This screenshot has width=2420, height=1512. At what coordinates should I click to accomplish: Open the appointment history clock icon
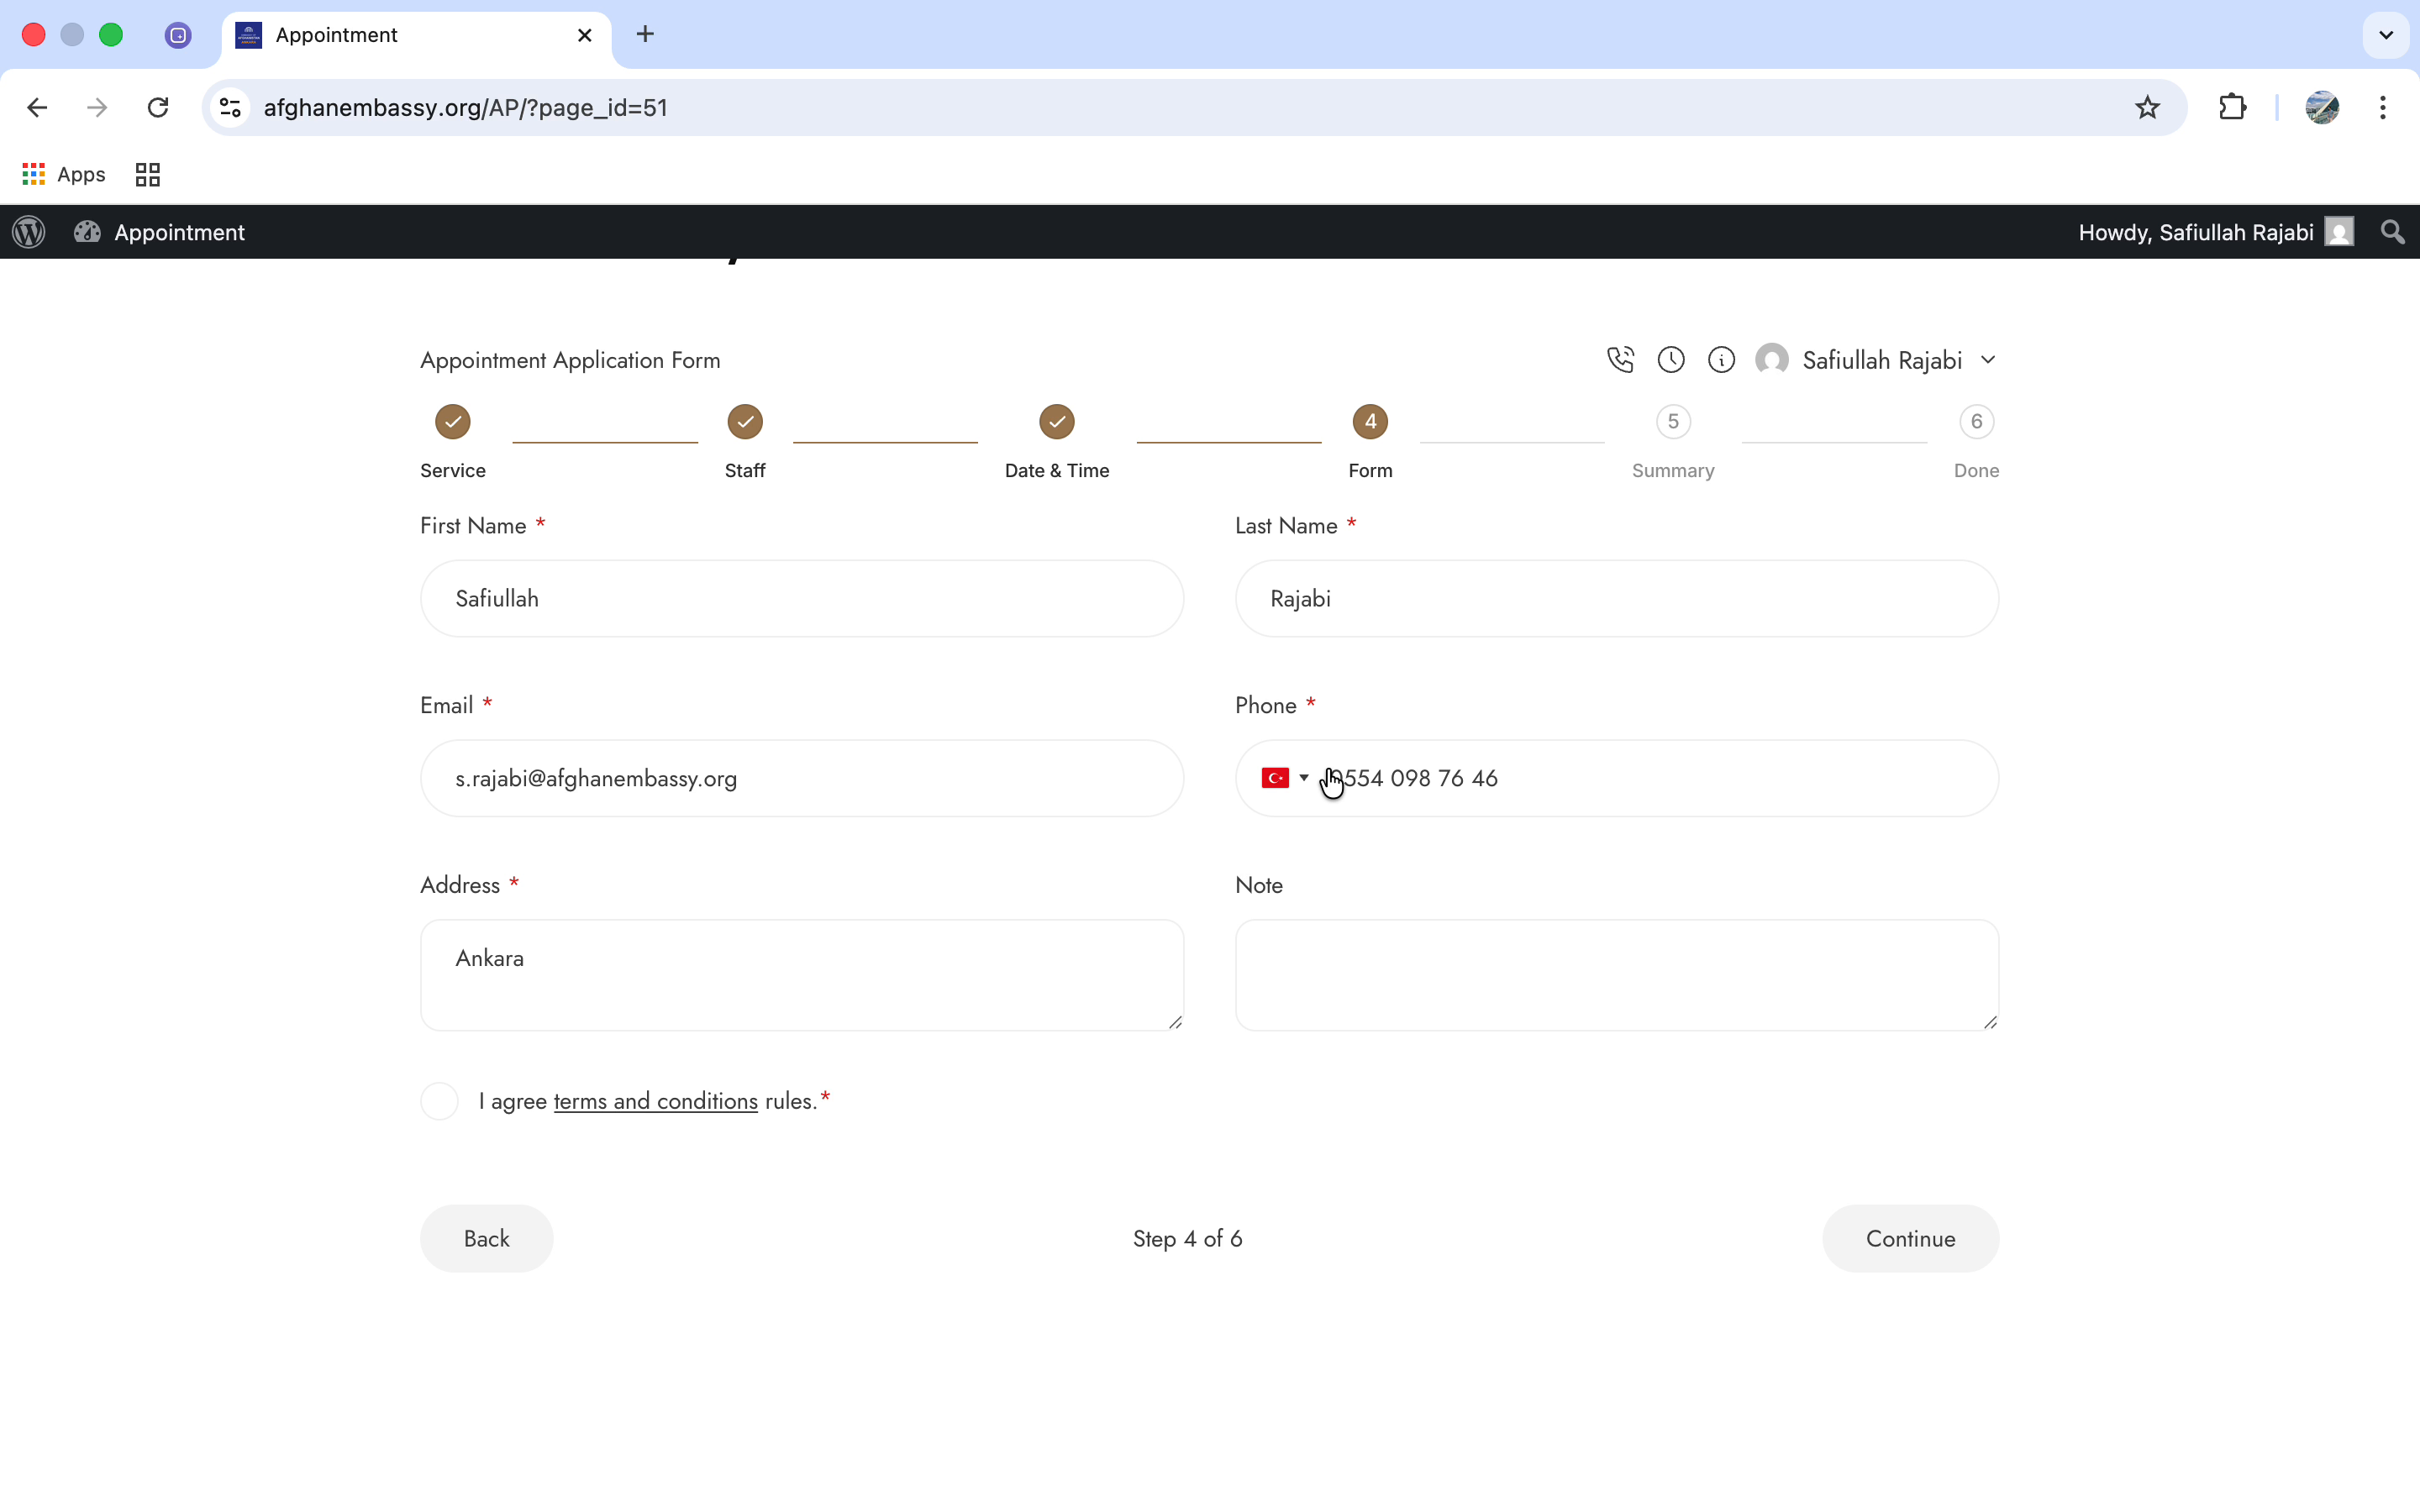click(1671, 359)
